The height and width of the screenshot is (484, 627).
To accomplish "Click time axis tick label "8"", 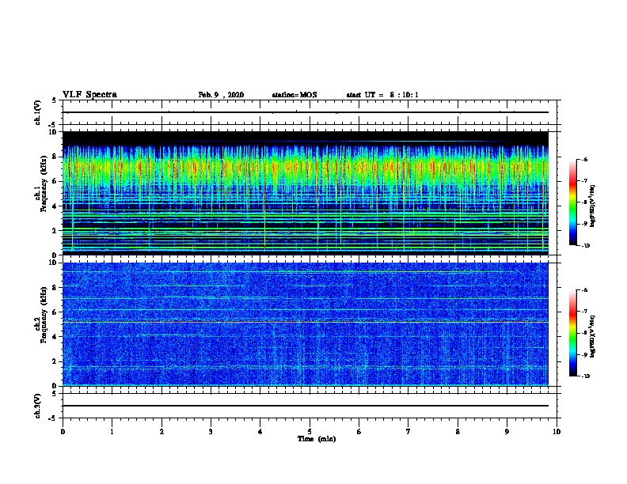I will pos(458,431).
